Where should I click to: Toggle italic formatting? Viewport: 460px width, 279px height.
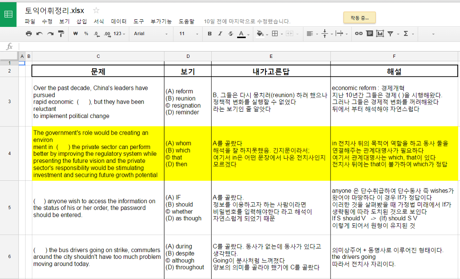pos(220,34)
